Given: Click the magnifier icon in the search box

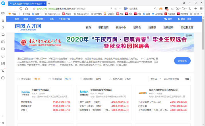Looking at the screenshot, I should [155, 9].
